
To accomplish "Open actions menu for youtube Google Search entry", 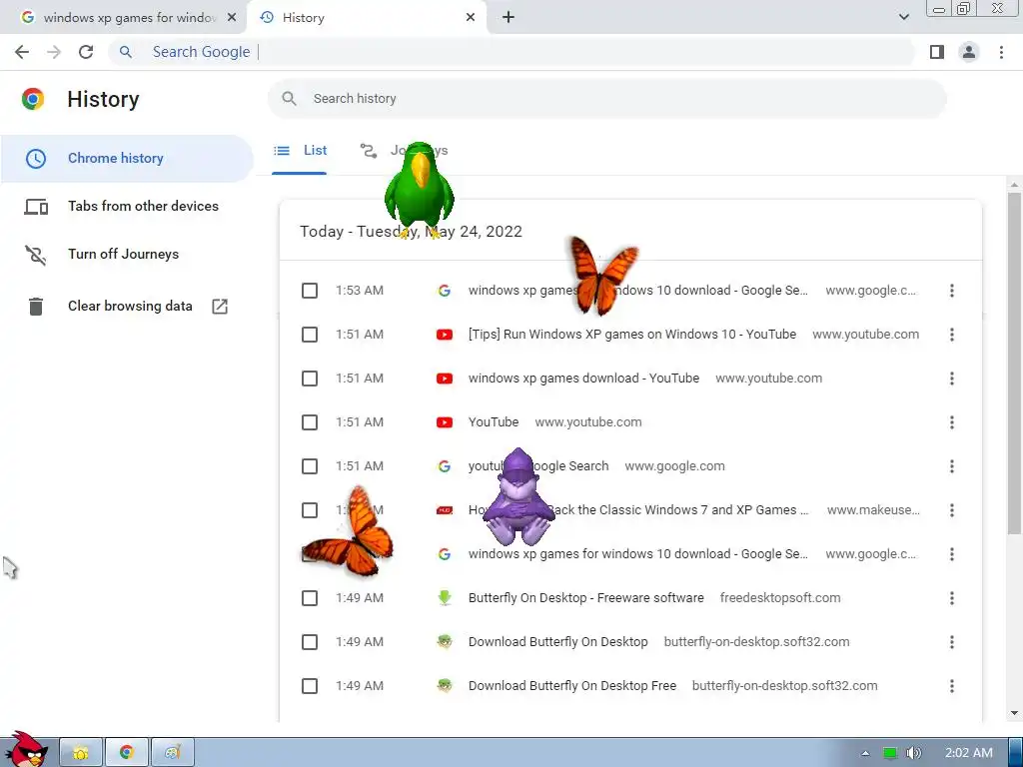I will pyautogui.click(x=952, y=466).
